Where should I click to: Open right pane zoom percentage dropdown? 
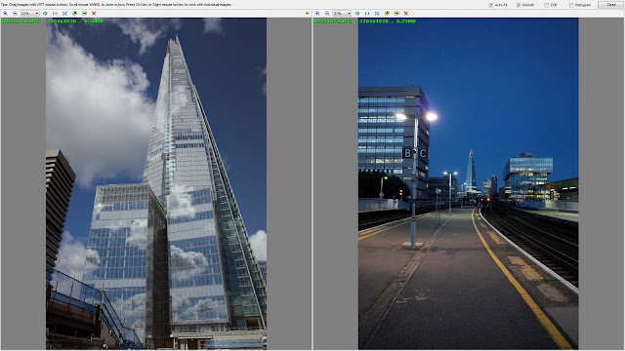(x=342, y=13)
